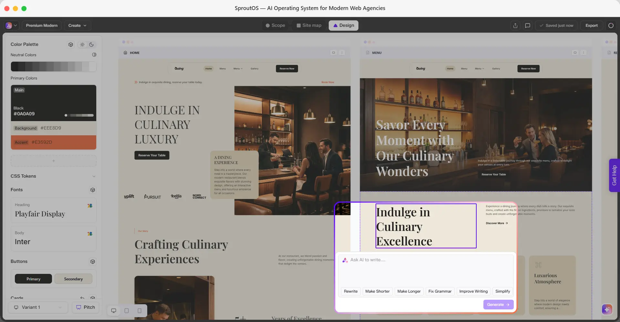
Task: Open the Pitch presentation button
Action: [86, 307]
